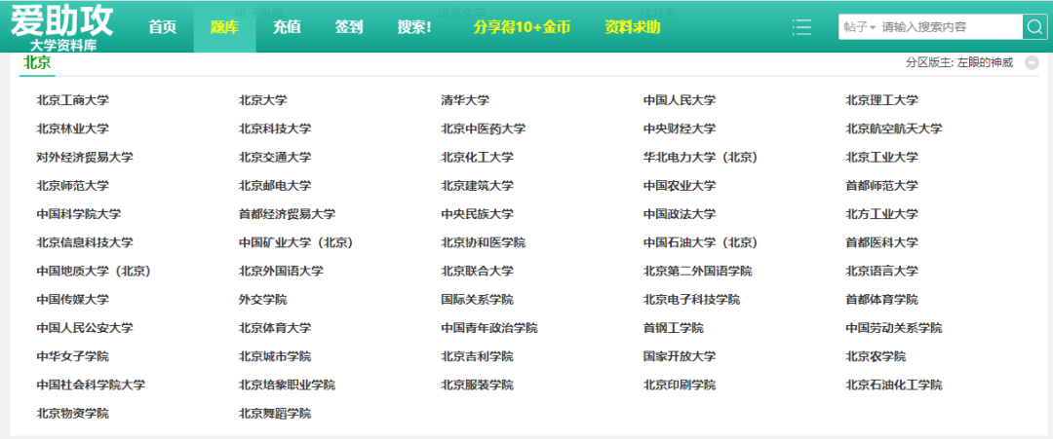The height and width of the screenshot is (439, 1053).
Task: Click the 爱助攻 大学资料库 logo
Action: 61,27
